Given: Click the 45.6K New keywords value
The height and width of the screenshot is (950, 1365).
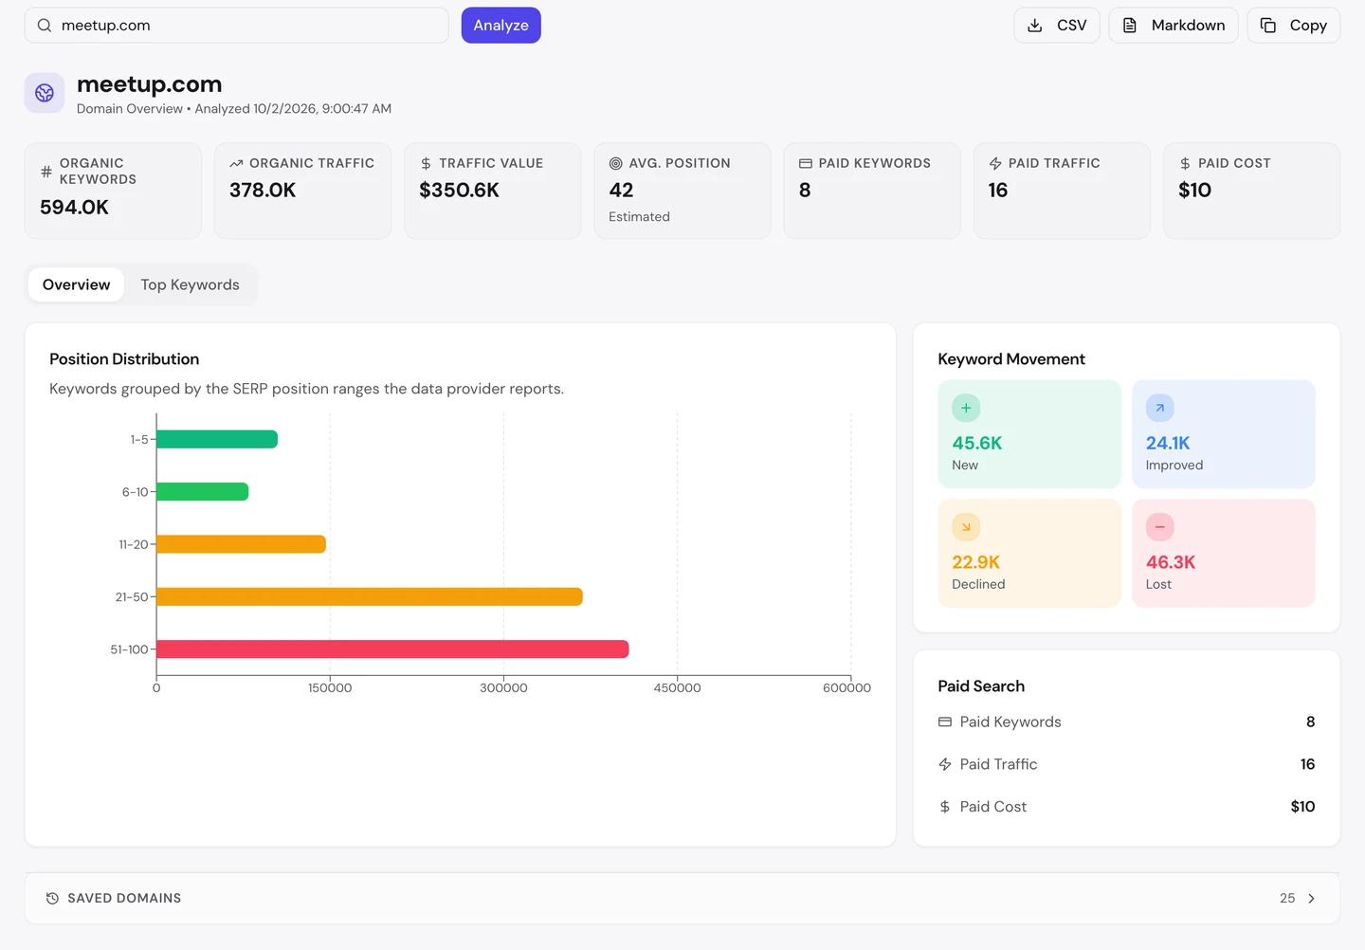Looking at the screenshot, I should (x=977, y=444).
